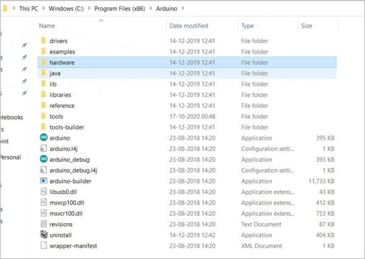
Task: Select the hardware folder icon
Action: click(43, 62)
